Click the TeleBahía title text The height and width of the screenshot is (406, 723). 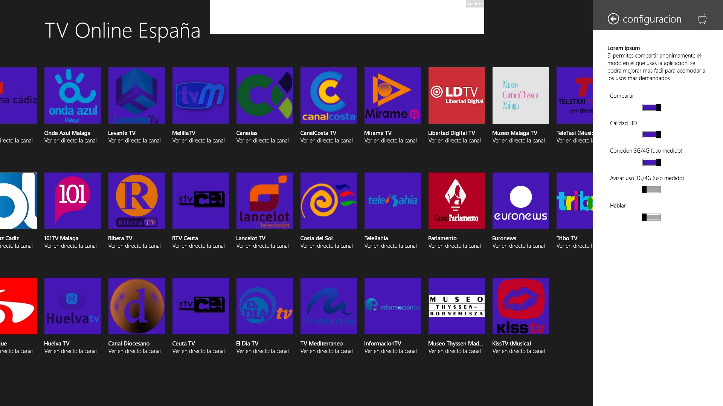click(x=376, y=238)
